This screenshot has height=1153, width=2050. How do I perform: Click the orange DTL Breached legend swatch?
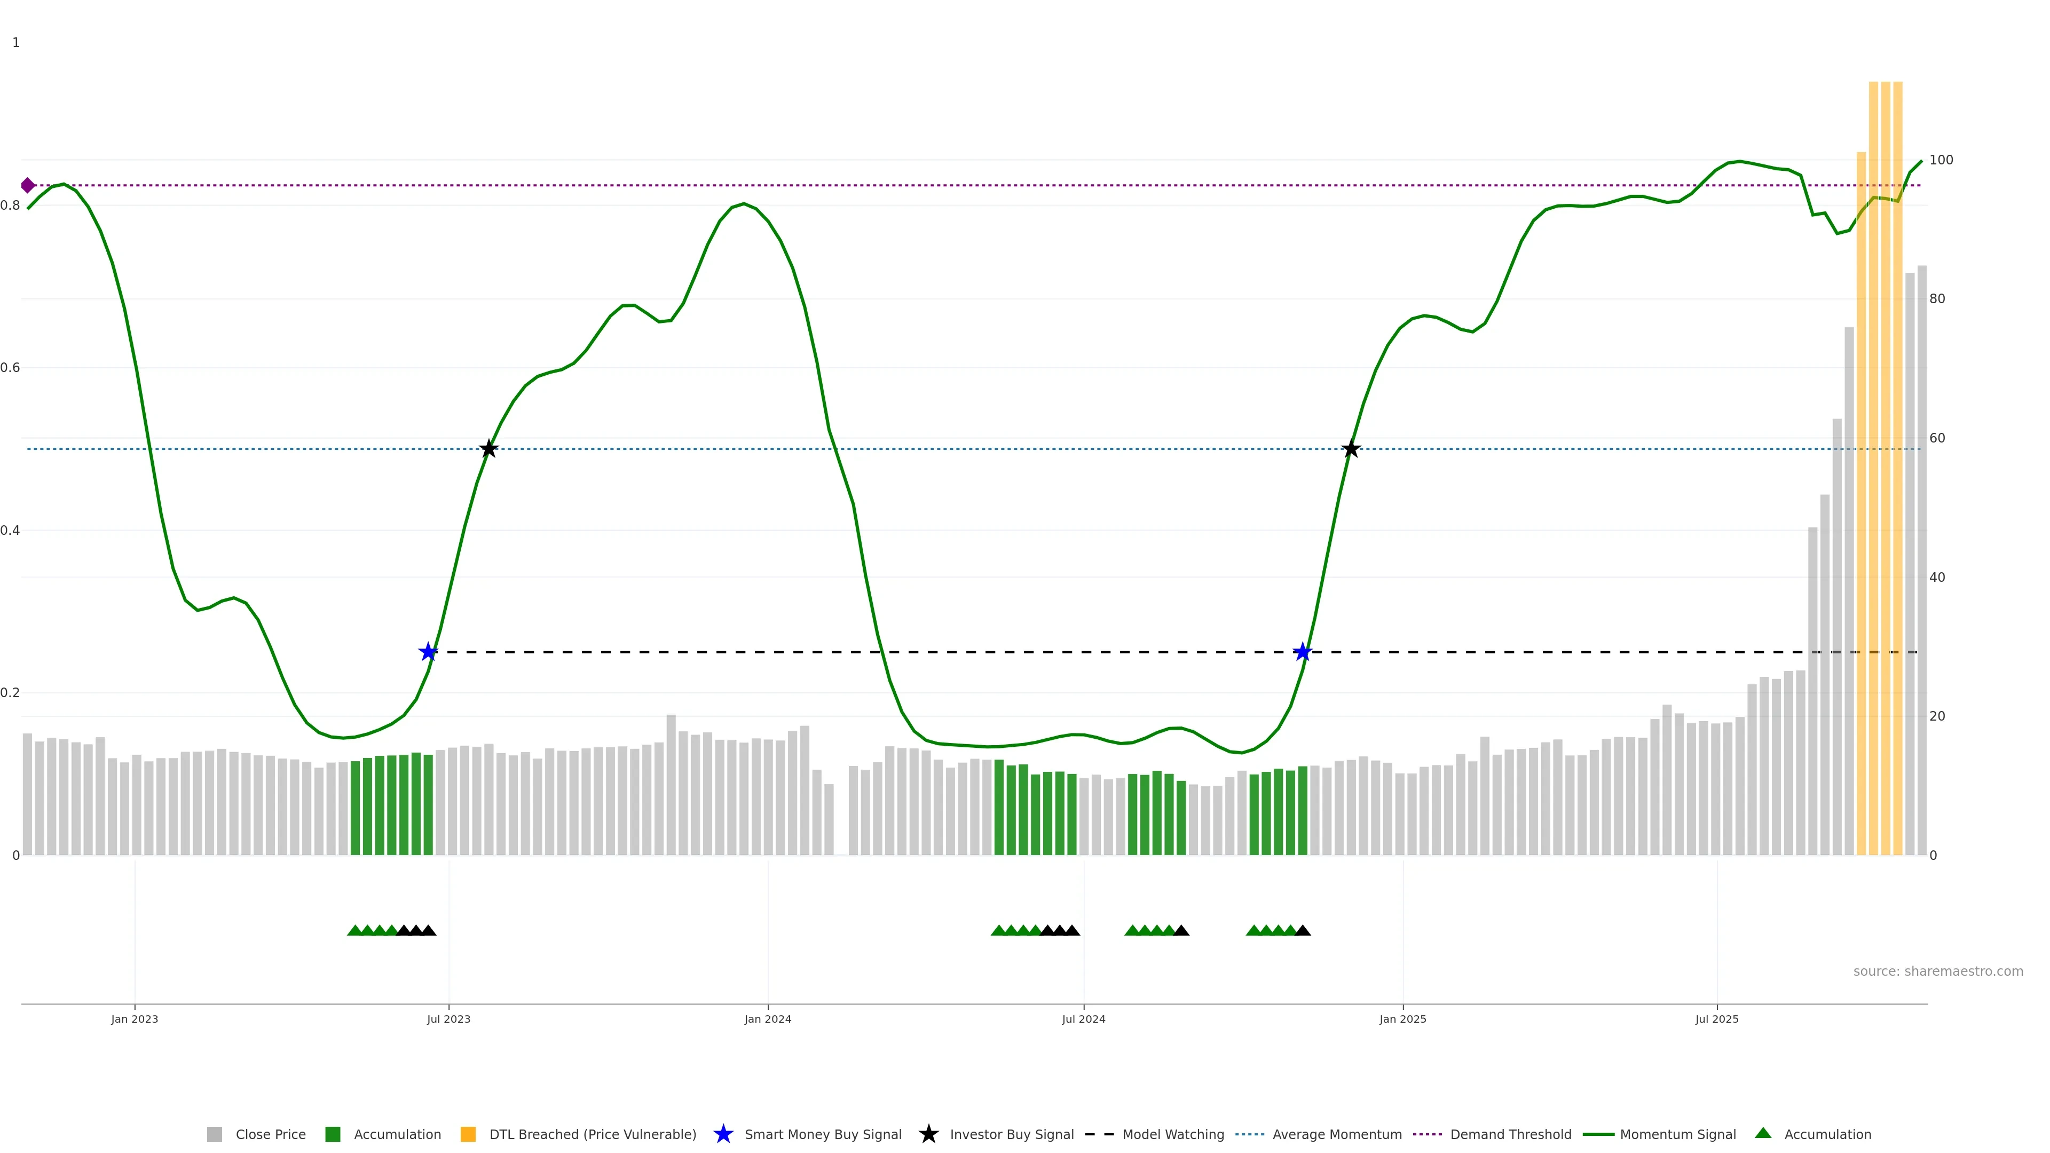point(468,1134)
